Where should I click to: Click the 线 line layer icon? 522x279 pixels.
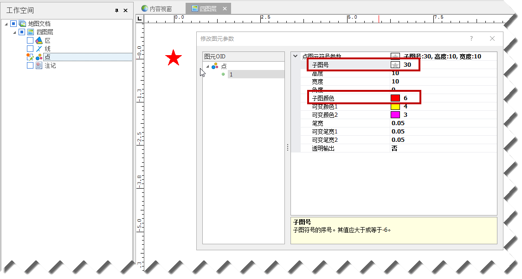pyautogui.click(x=39, y=49)
